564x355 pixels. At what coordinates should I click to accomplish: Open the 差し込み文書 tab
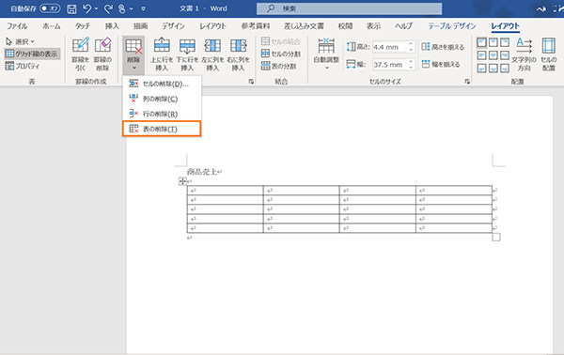(304, 26)
